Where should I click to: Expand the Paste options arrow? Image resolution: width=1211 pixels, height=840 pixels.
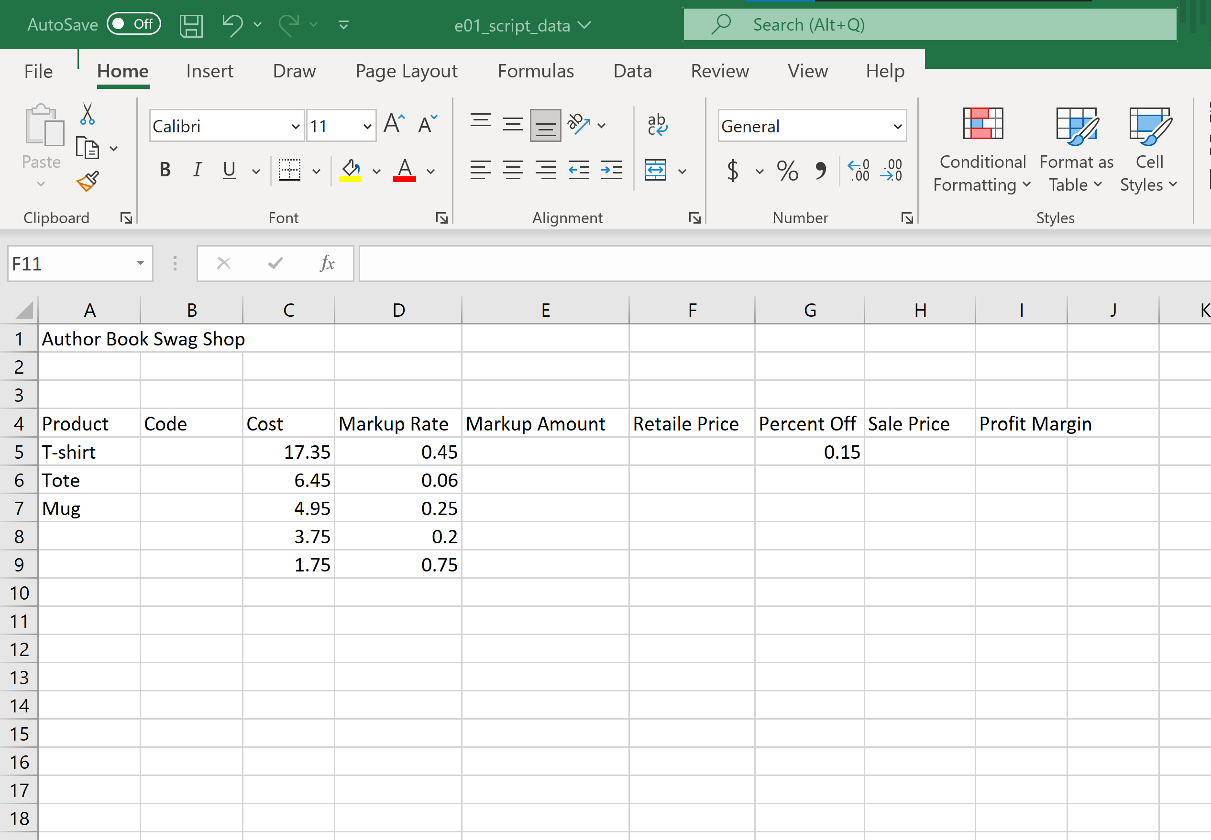[x=41, y=184]
